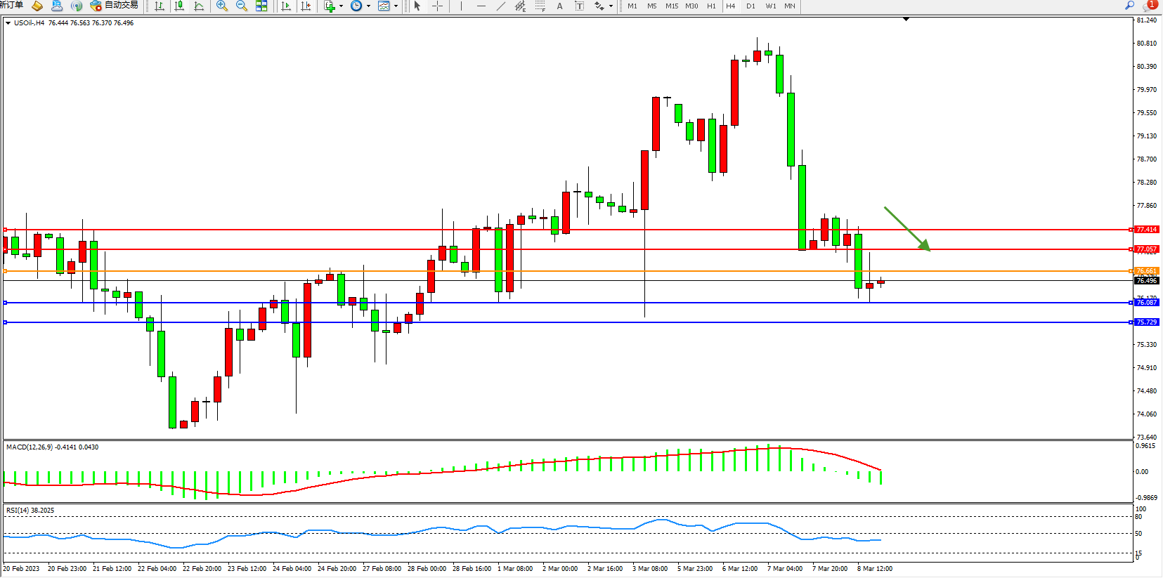Open the add indicators dropdown arrow
The width and height of the screenshot is (1163, 578).
342,6
